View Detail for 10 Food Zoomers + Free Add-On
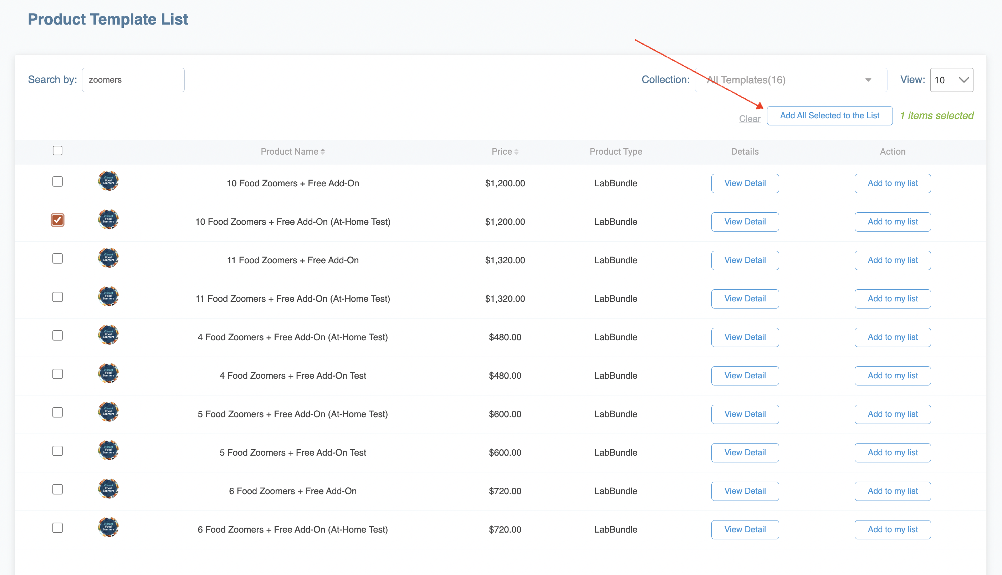The width and height of the screenshot is (1002, 575). [x=745, y=183]
